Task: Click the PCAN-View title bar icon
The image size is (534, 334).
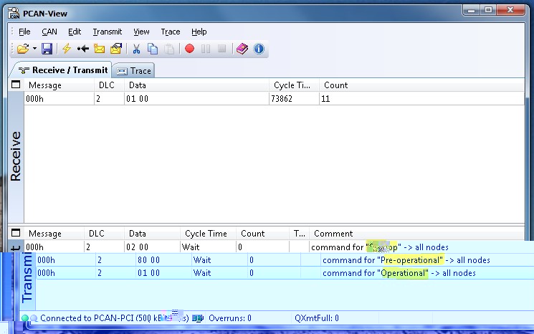Action: (14, 14)
